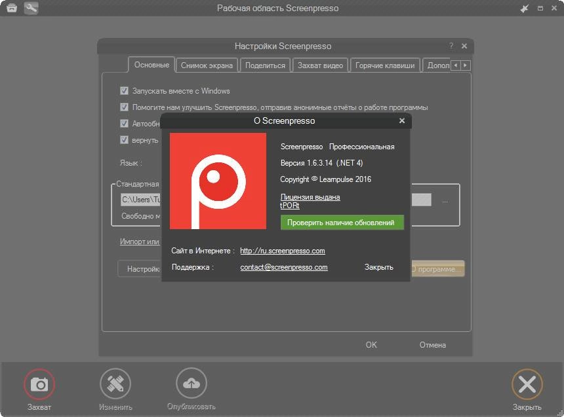Click the 'Настройки' button in settings
Viewport: 564px width, 417px height.
[x=140, y=269]
